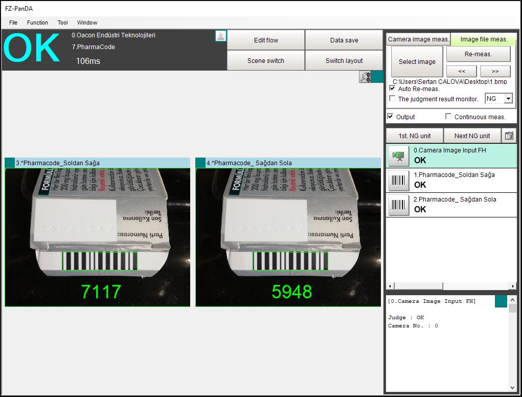Select the camera icon for Camera Image Input FH

(398, 156)
